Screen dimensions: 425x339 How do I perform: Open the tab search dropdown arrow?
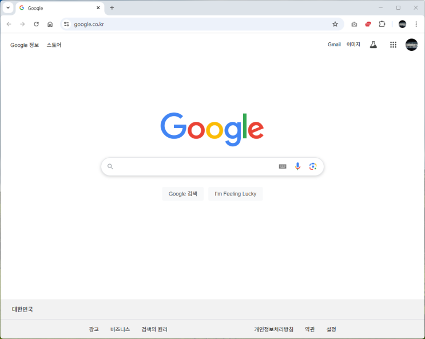coord(8,8)
